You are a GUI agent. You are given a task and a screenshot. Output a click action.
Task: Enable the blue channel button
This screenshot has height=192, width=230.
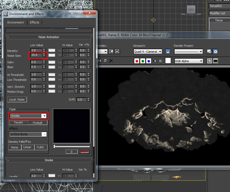tap(149, 61)
